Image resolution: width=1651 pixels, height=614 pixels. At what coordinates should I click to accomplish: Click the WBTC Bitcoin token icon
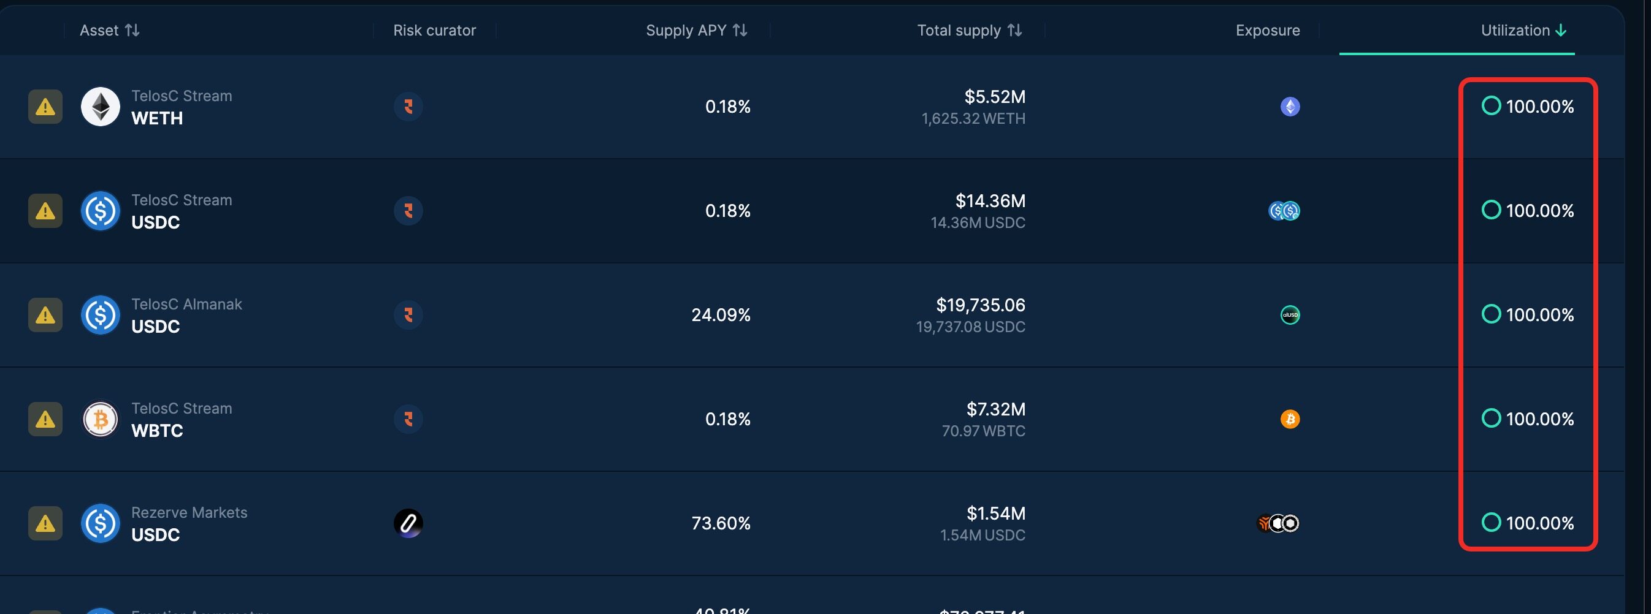[101, 419]
